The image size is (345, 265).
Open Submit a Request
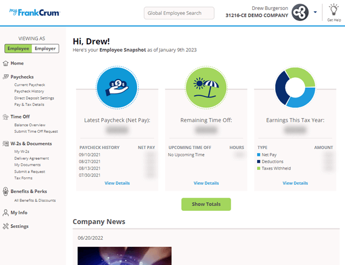(x=29, y=172)
